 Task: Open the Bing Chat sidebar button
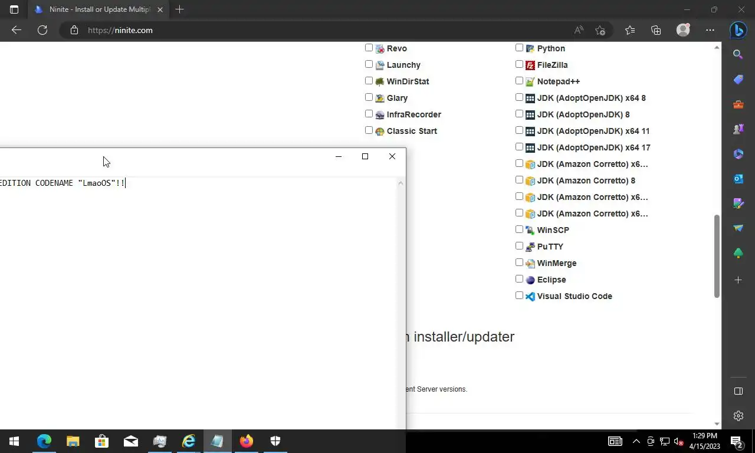point(738,30)
